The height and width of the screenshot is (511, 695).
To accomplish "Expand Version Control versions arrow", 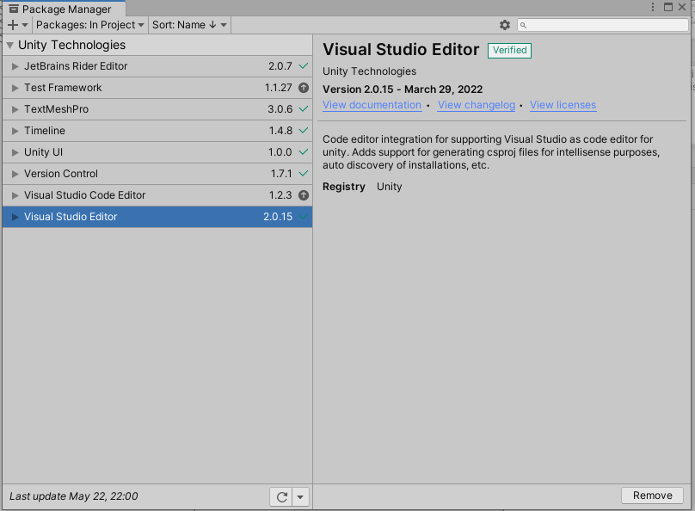I will click(x=15, y=174).
